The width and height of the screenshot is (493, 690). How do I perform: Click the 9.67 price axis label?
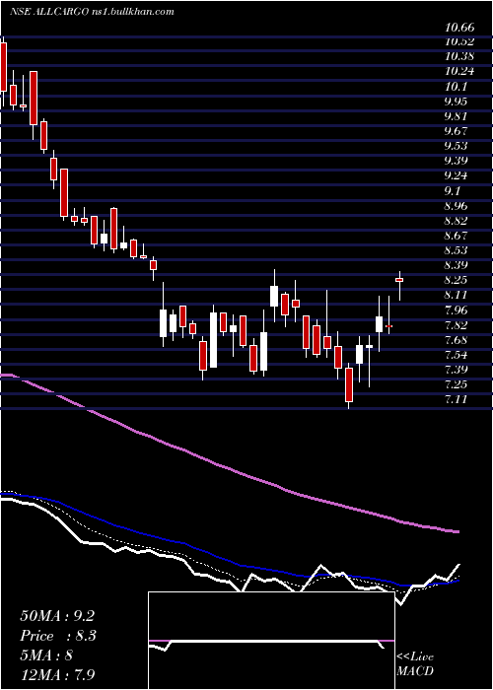(456, 131)
